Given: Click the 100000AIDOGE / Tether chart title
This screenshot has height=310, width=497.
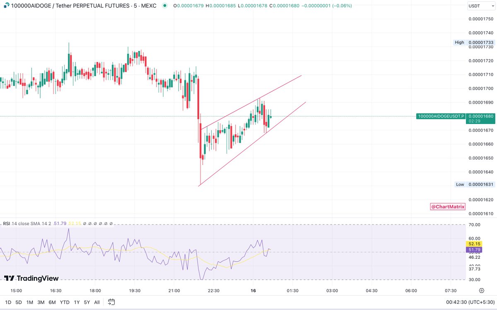Looking at the screenshot, I should tap(84, 6).
